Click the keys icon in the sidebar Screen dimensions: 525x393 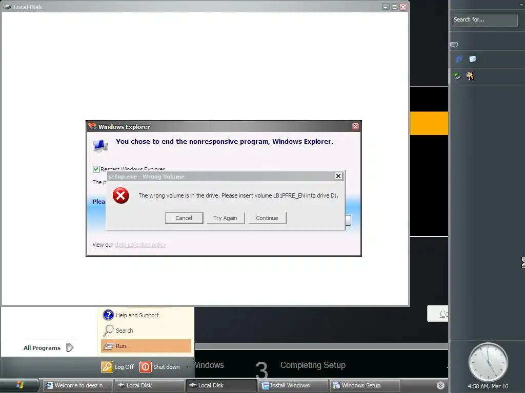tap(470, 76)
